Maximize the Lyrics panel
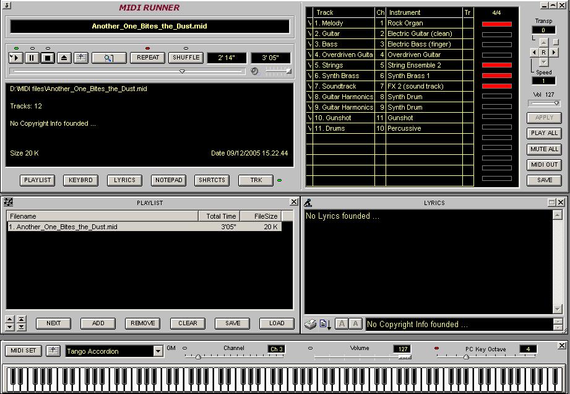 tap(552, 203)
